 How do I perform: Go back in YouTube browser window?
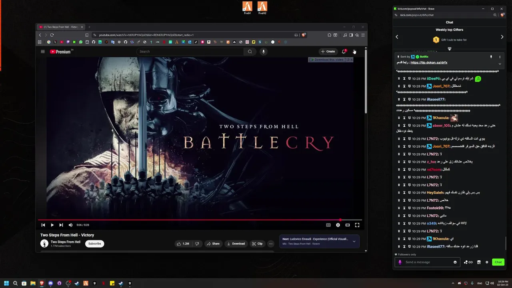[40, 35]
